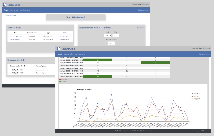This screenshot has height=136, width=214.
Task: Open the Année dropdown showing 2020
Action: click(x=108, y=36)
